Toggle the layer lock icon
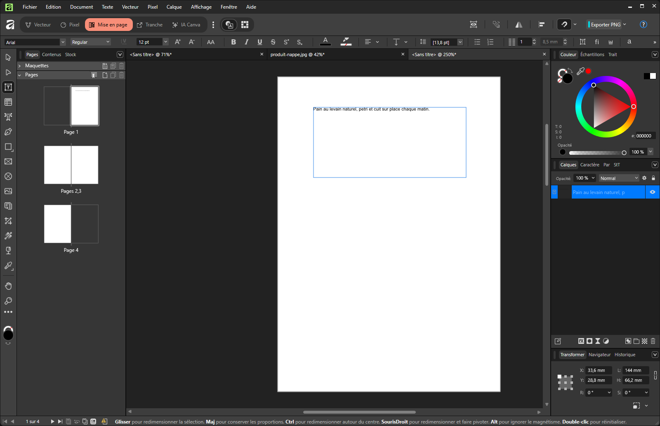Screen dimensions: 660x426 (x=653, y=178)
